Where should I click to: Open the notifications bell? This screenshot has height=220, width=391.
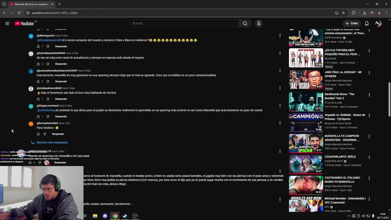367,24
